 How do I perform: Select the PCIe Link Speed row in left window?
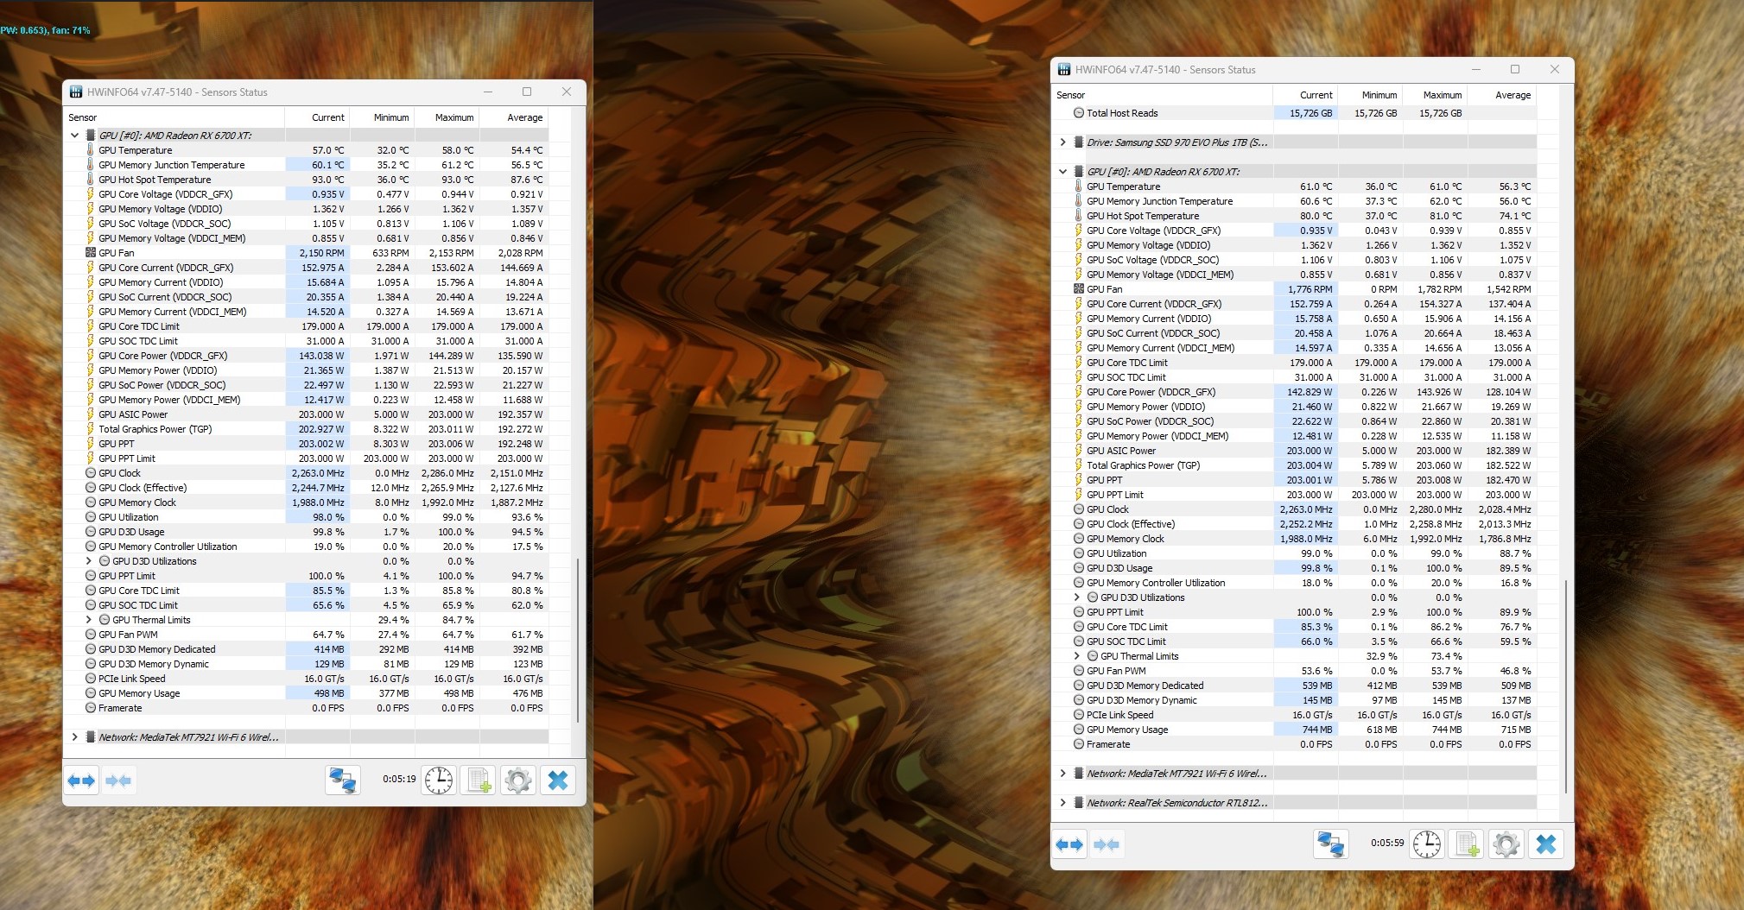pos(307,679)
